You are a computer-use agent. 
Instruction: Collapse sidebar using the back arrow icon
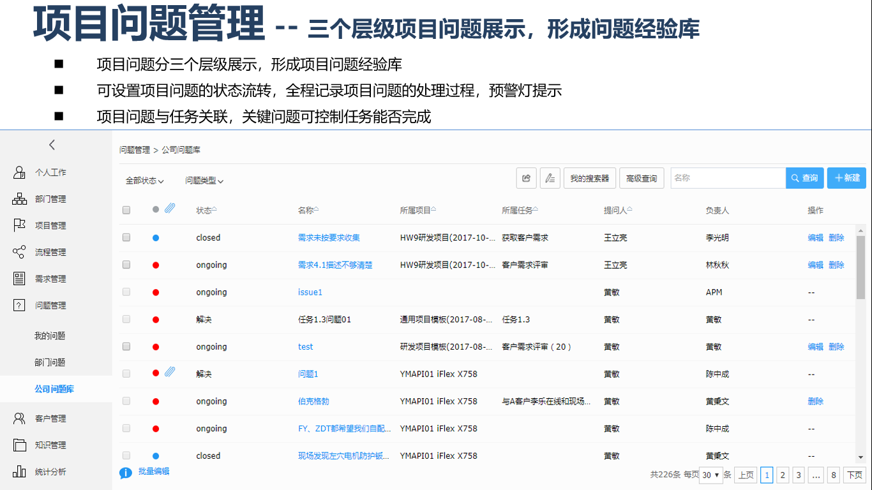(52, 145)
